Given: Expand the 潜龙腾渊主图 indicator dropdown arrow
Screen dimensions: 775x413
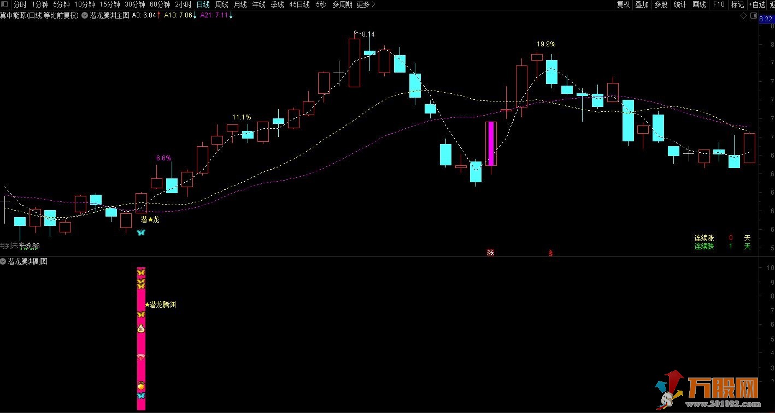Looking at the screenshot, I should click(x=85, y=16).
